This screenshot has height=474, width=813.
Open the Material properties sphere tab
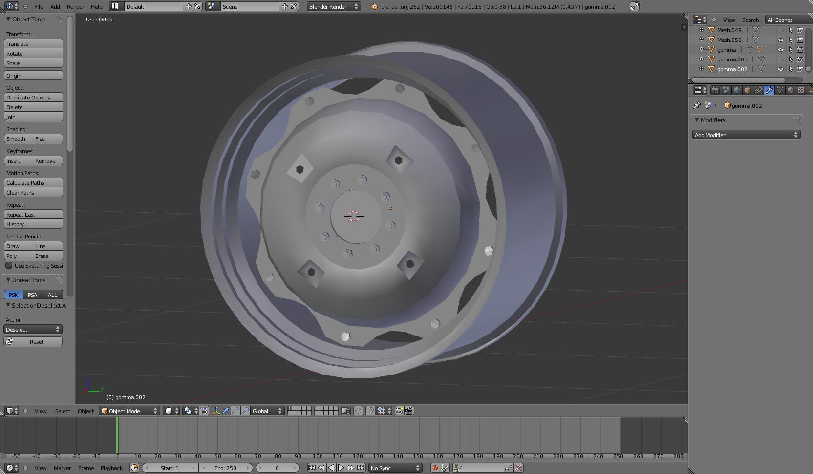(791, 90)
